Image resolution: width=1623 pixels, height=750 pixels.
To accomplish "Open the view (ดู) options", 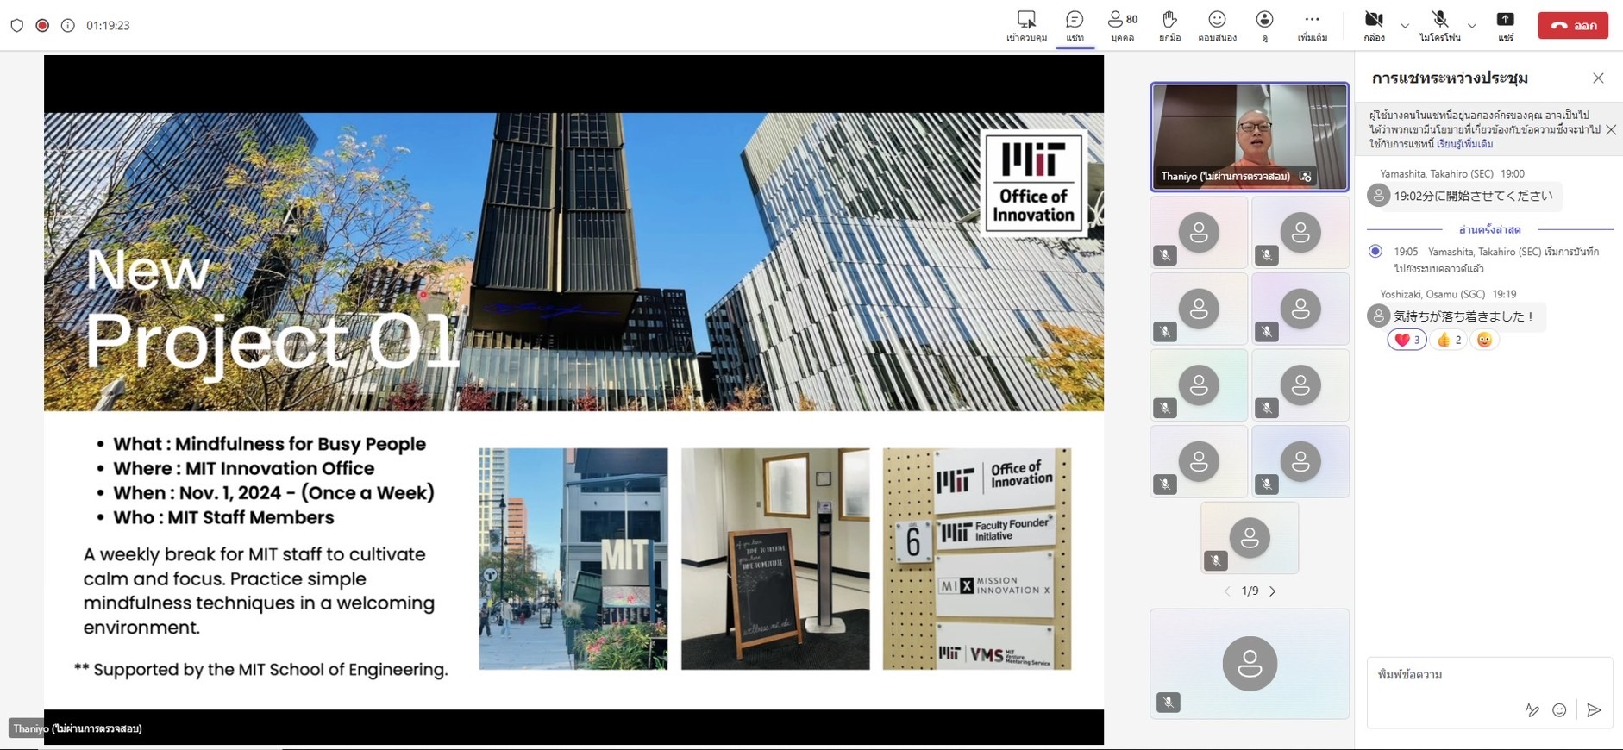I will (x=1264, y=25).
